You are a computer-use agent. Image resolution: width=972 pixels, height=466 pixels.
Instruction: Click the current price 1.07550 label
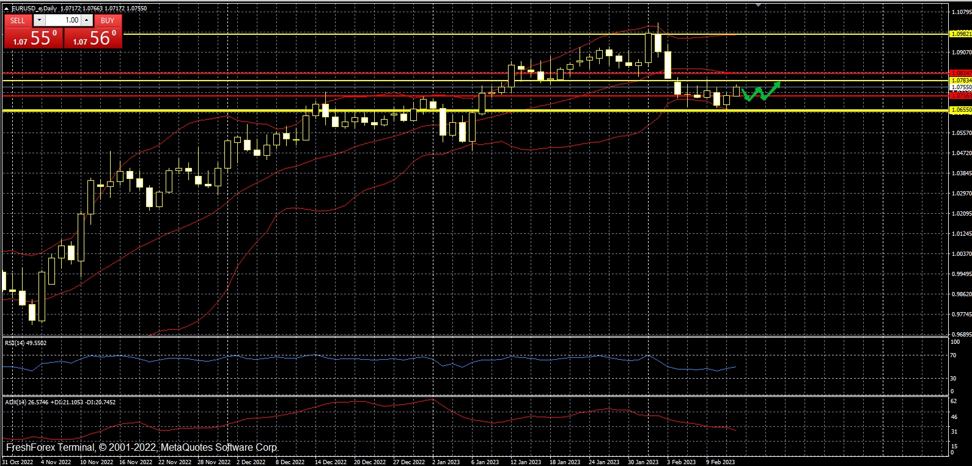960,87
